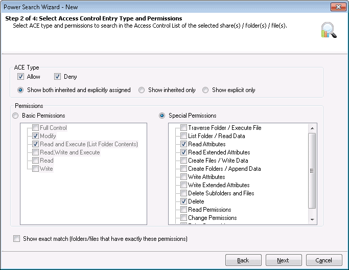Enable Show exact match checkbox
This screenshot has height=270, width=349.
point(17,239)
